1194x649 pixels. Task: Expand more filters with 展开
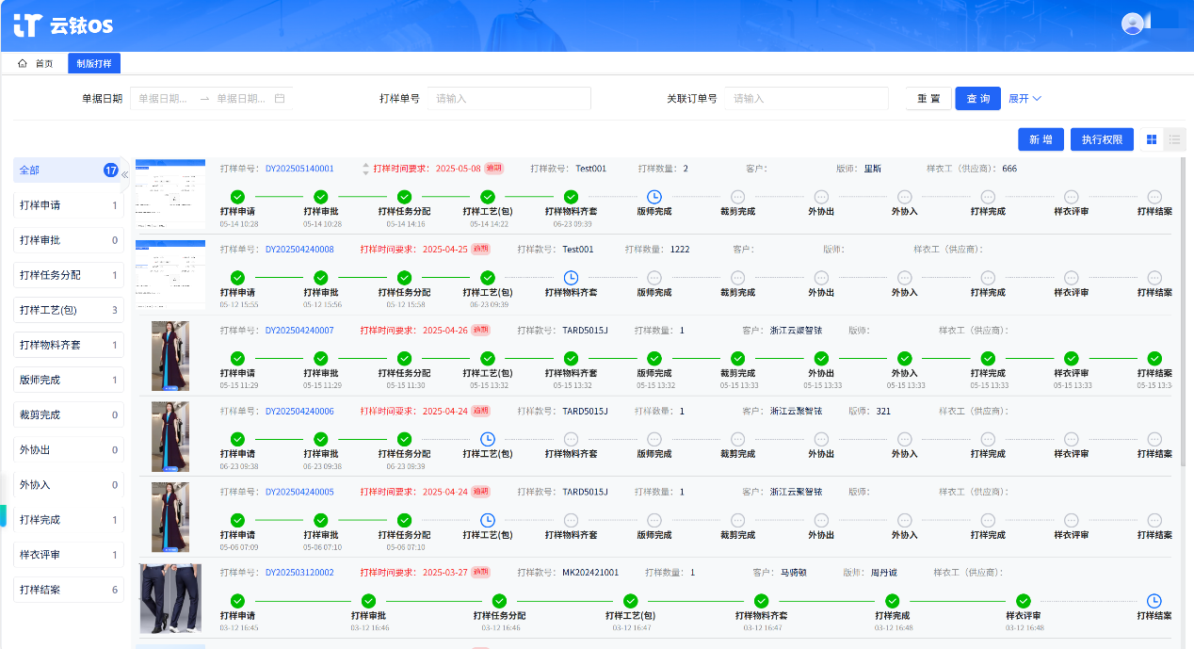[x=1025, y=98]
